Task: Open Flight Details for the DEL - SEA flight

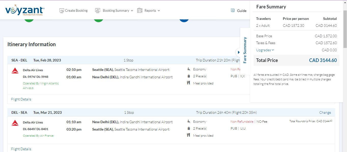Action: pyautogui.click(x=21, y=149)
